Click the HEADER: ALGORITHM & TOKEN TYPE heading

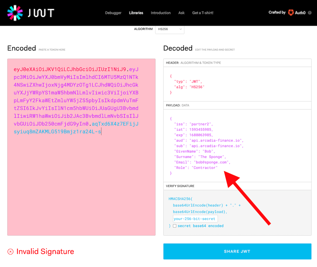(x=193, y=63)
